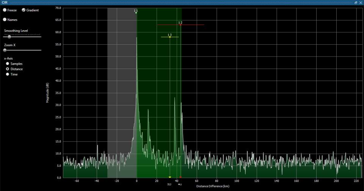Viewport: 364px width, 191px height.
Task: Select the green marker 1 1 at top
Action: coord(136,13)
